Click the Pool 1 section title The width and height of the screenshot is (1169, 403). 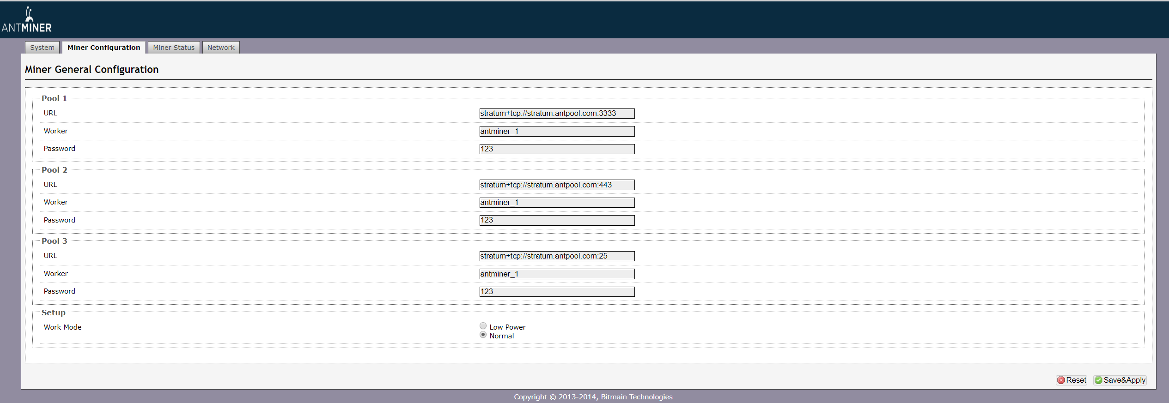tap(54, 98)
